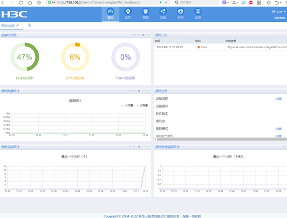The image size is (287, 218).
Task: Refresh the 设备状态图 panel
Action: coord(139,35)
